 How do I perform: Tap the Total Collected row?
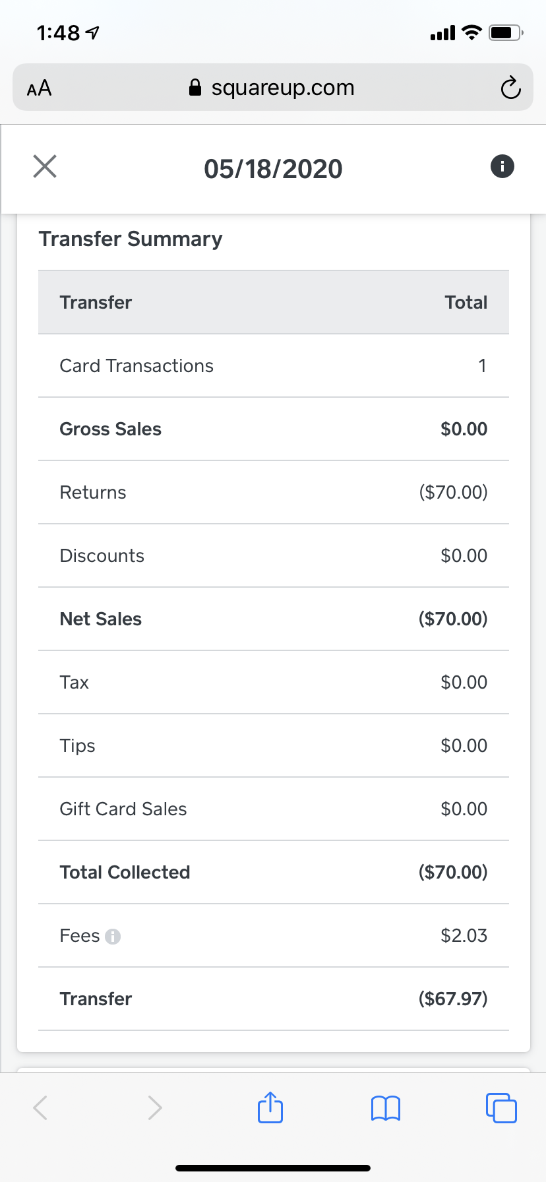(273, 873)
